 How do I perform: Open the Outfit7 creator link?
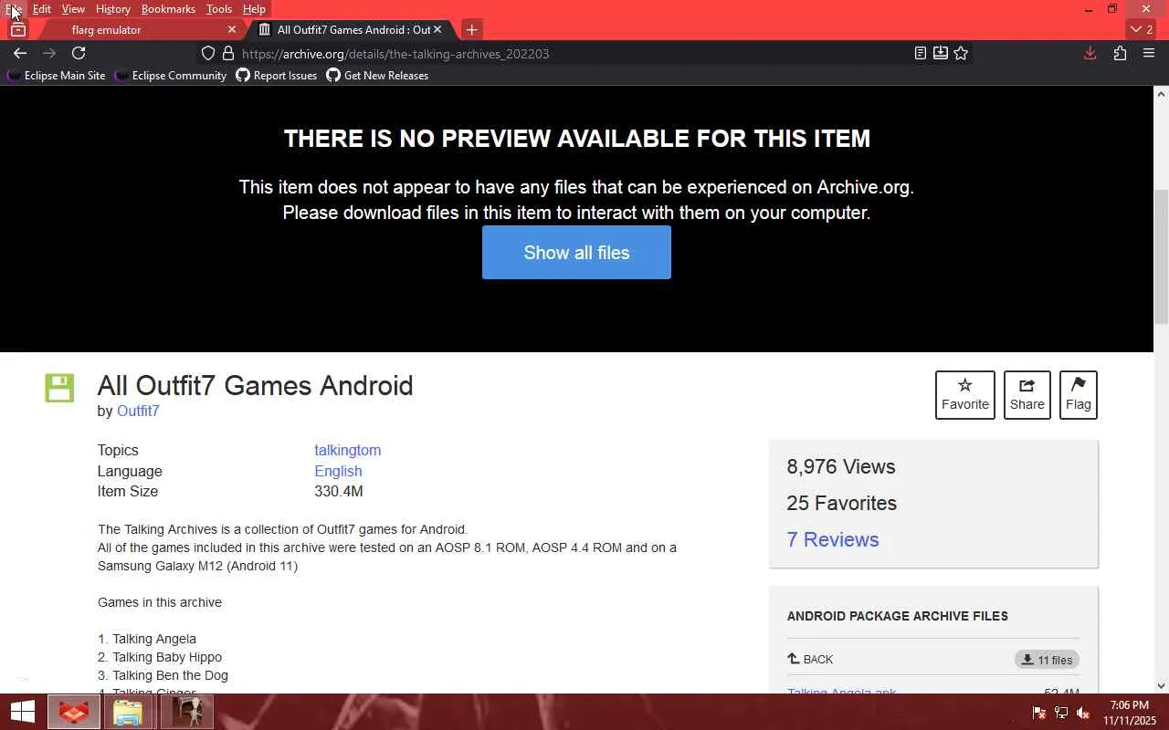[138, 411]
